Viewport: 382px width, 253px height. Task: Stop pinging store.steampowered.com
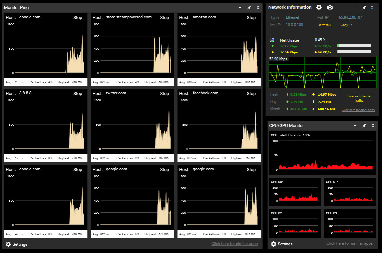pyautogui.click(x=164, y=18)
